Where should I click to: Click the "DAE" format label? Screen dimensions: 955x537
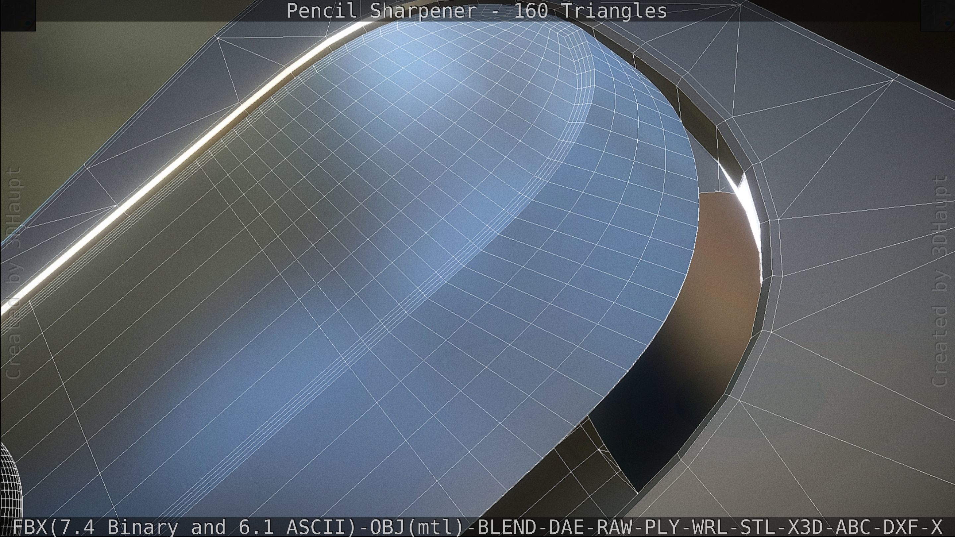pos(567,527)
